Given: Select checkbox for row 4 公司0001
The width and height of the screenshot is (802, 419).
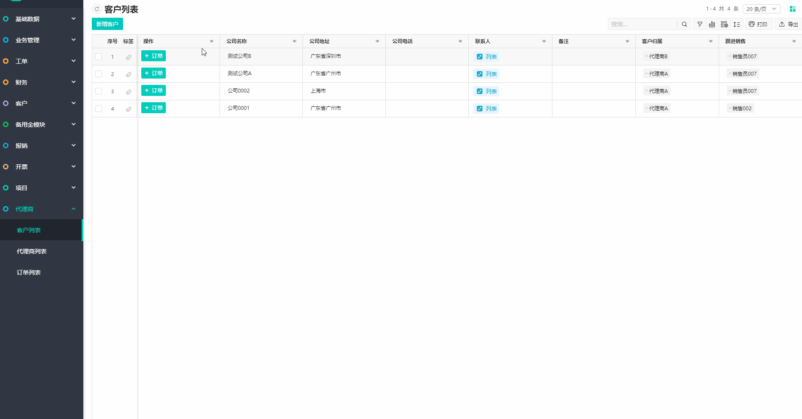Looking at the screenshot, I should [99, 109].
